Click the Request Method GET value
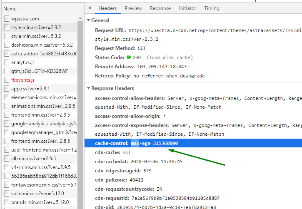Screen dimensions: 302x209 142,48
